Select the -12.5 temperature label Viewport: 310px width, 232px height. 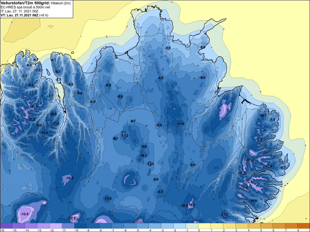150,164
